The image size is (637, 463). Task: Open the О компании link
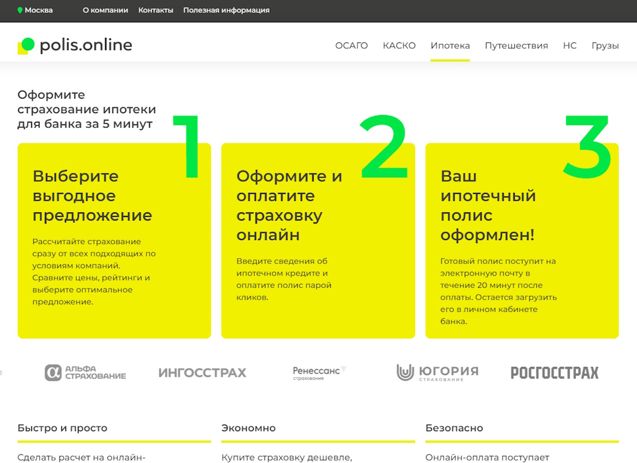pos(105,10)
